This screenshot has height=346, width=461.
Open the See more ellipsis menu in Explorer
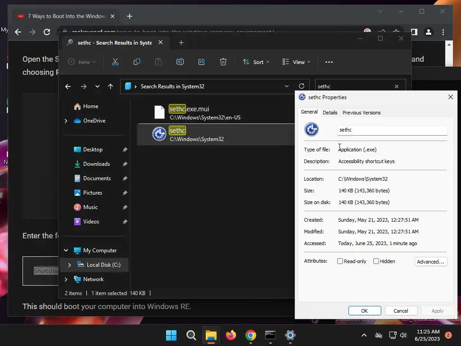(x=329, y=62)
